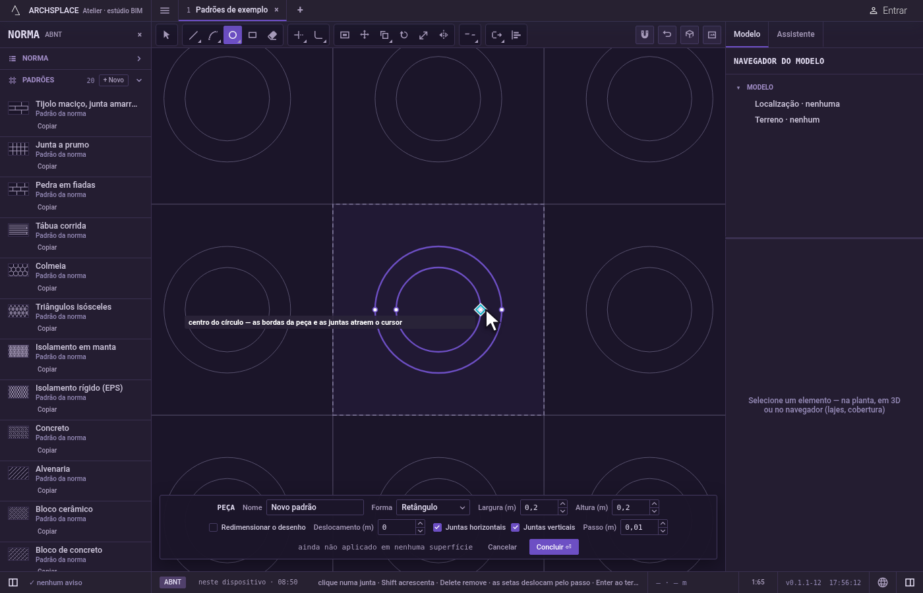Open the Padrões de exemplo tab
Viewport: 923px width, 593px height.
point(231,10)
